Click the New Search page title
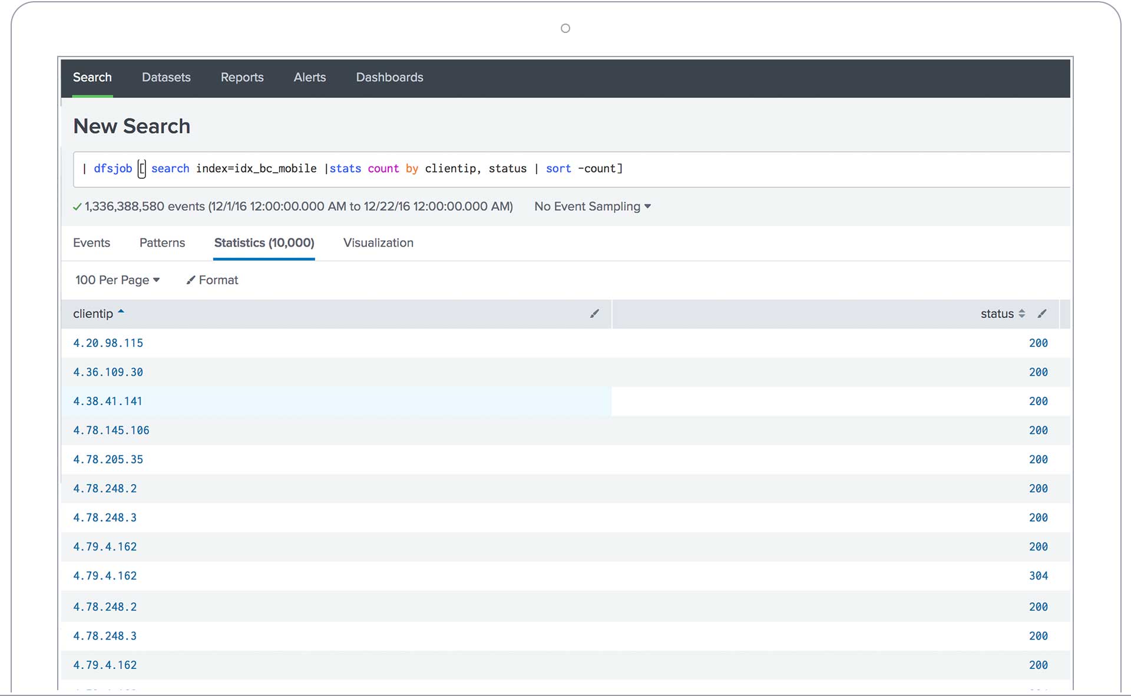Image resolution: width=1131 pixels, height=696 pixels. click(x=131, y=126)
